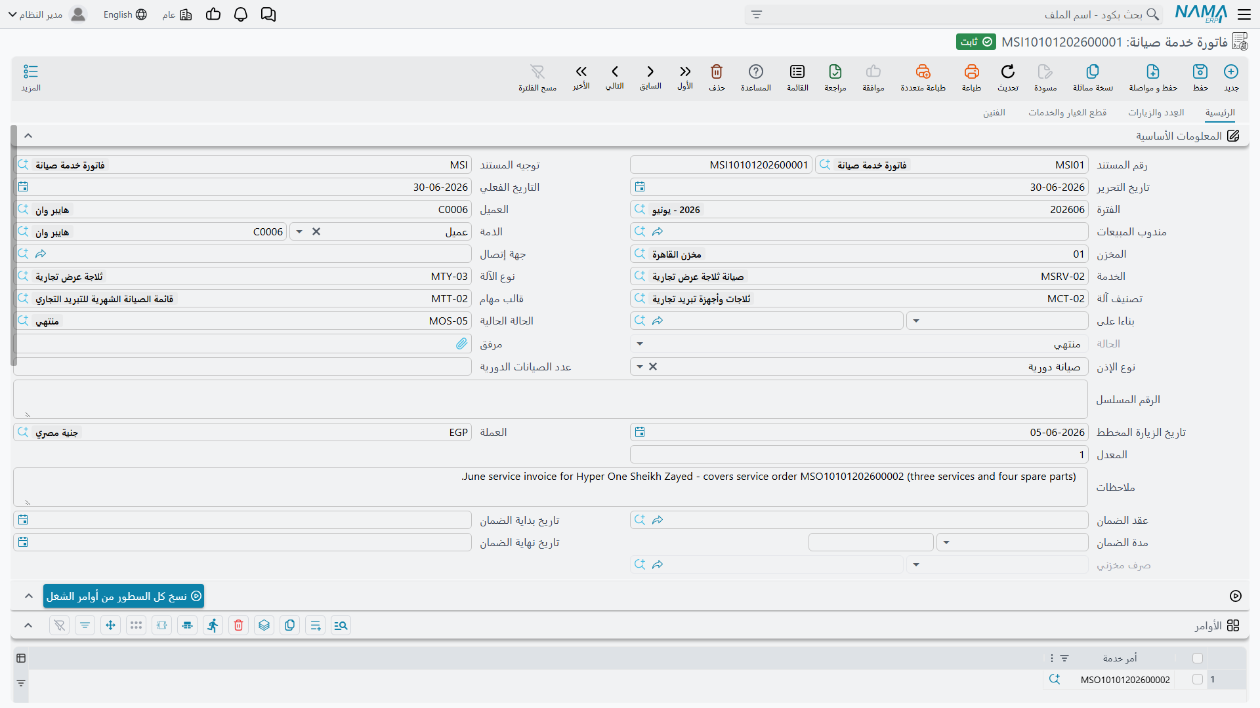Viewport: 1260px width, 708px height.
Task: Collapse the المعلومات الأساسية section
Action: pos(28,136)
